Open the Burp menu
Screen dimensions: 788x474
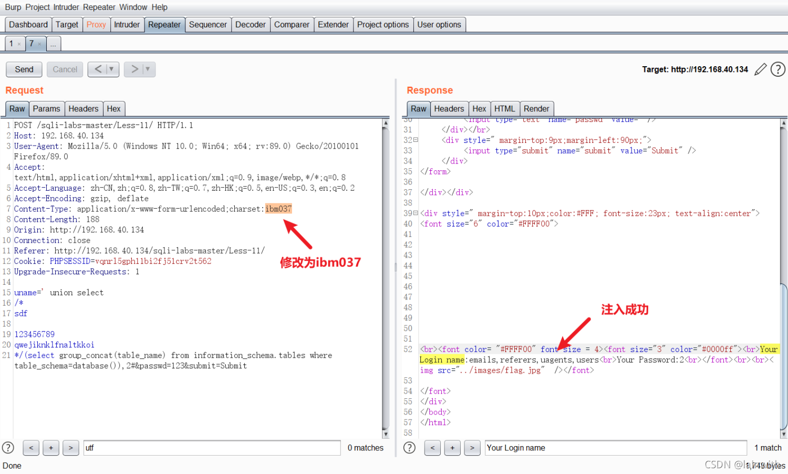point(13,7)
